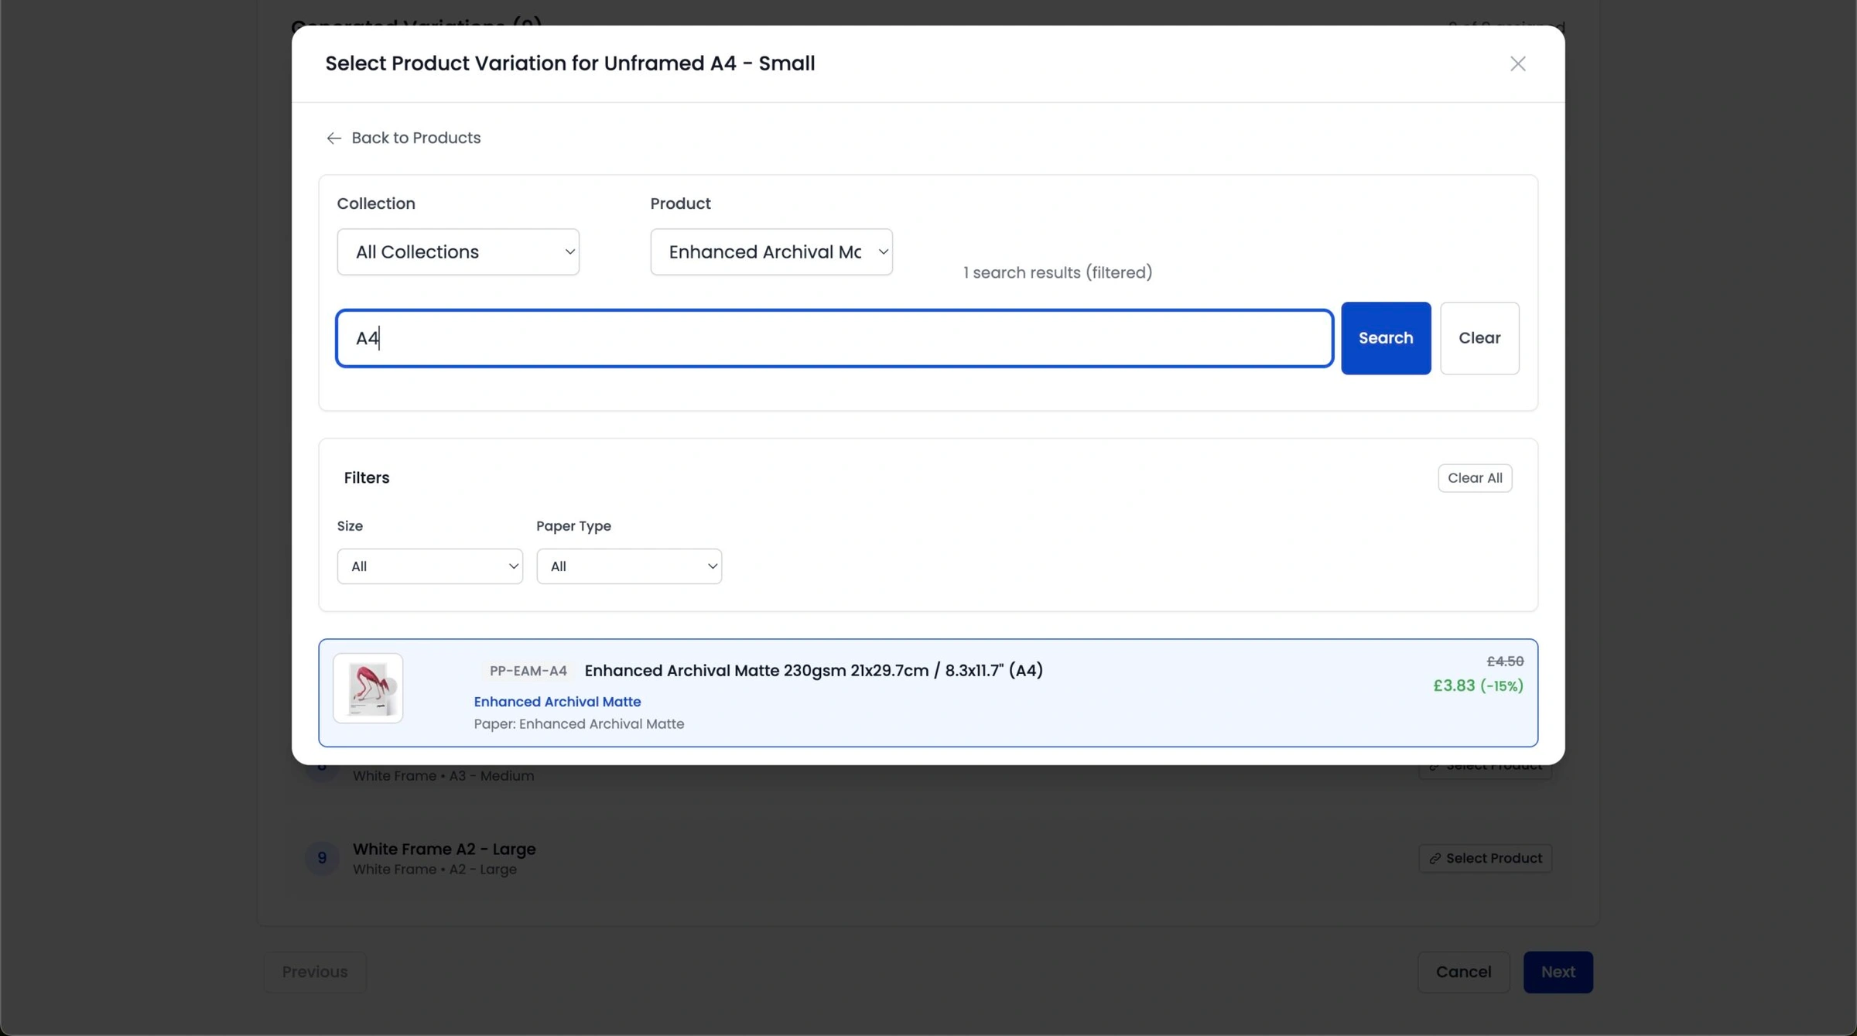Clear the search text
This screenshot has width=1857, height=1036.
point(1479,338)
